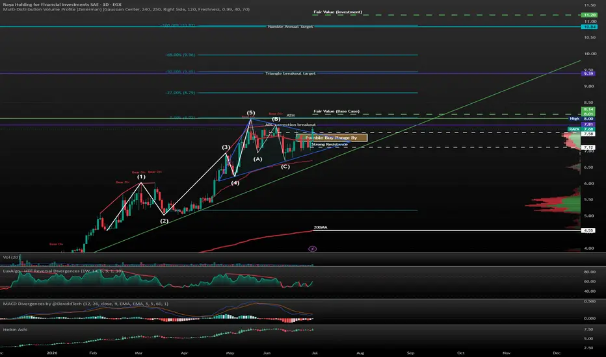Screen dimensions: 606x357
Task: Click the Rumble Annual Target annotation
Action: (x=290, y=27)
